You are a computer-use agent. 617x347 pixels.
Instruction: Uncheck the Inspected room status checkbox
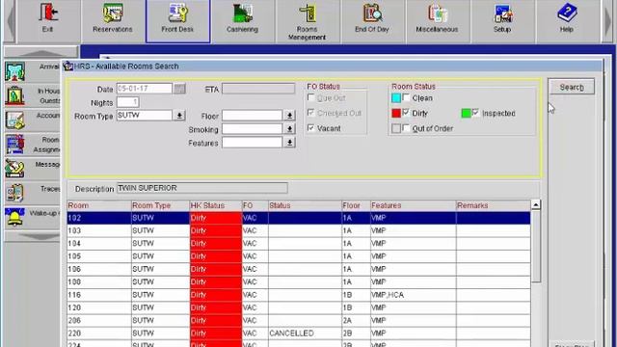pyautogui.click(x=475, y=113)
